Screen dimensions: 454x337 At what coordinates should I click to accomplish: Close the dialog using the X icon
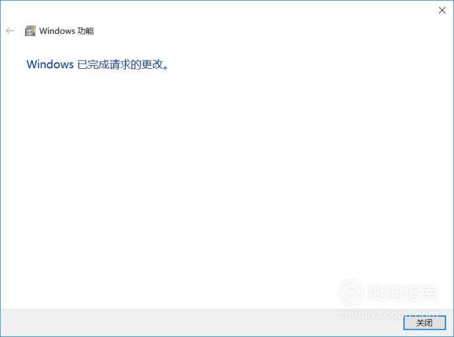[x=442, y=10]
